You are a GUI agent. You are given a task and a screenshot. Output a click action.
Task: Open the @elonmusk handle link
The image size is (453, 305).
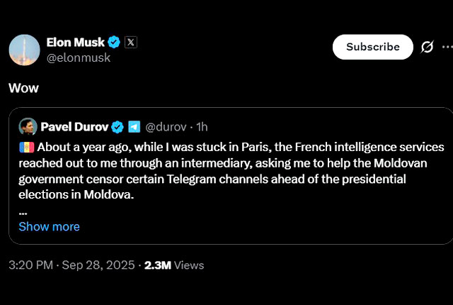pyautogui.click(x=78, y=58)
